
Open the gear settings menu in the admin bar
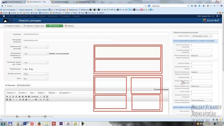point(218,16)
